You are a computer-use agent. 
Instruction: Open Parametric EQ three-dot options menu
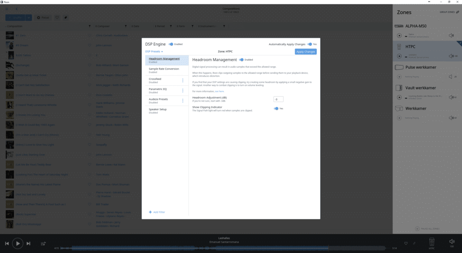(183, 90)
